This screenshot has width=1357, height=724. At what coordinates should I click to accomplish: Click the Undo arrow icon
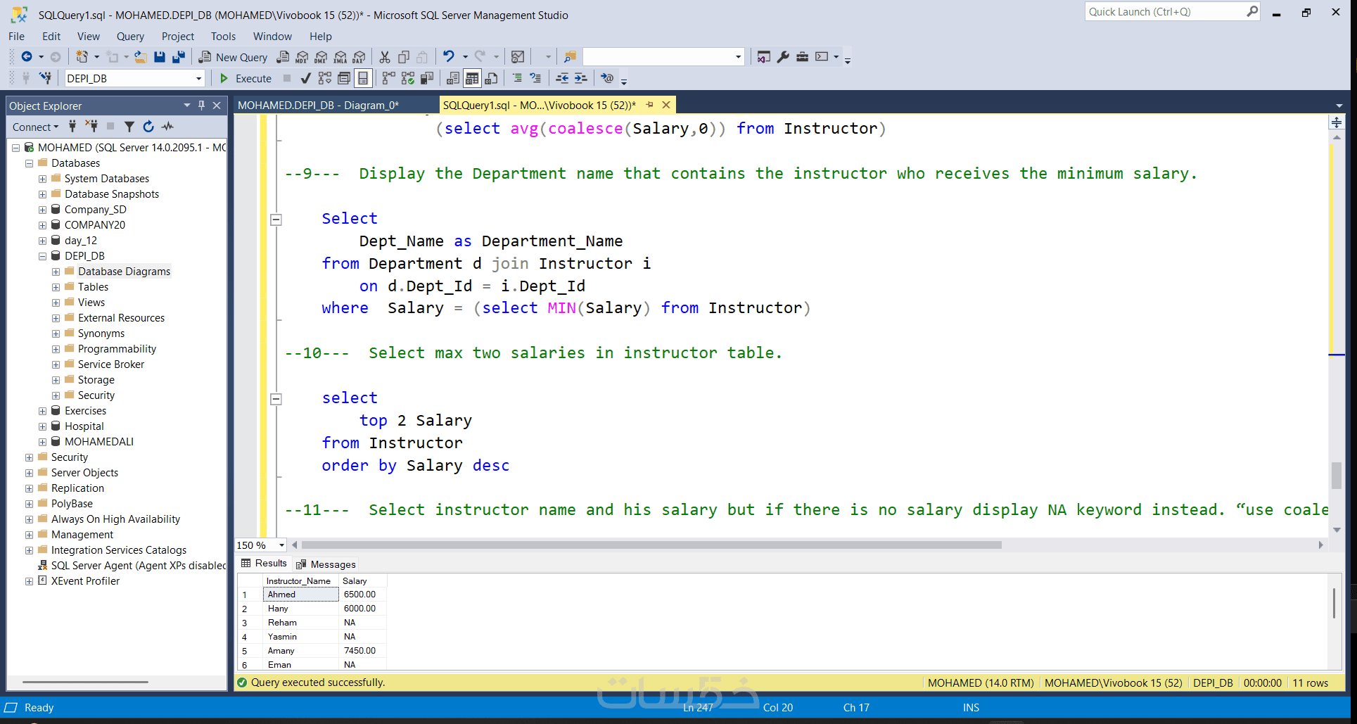[x=449, y=57]
